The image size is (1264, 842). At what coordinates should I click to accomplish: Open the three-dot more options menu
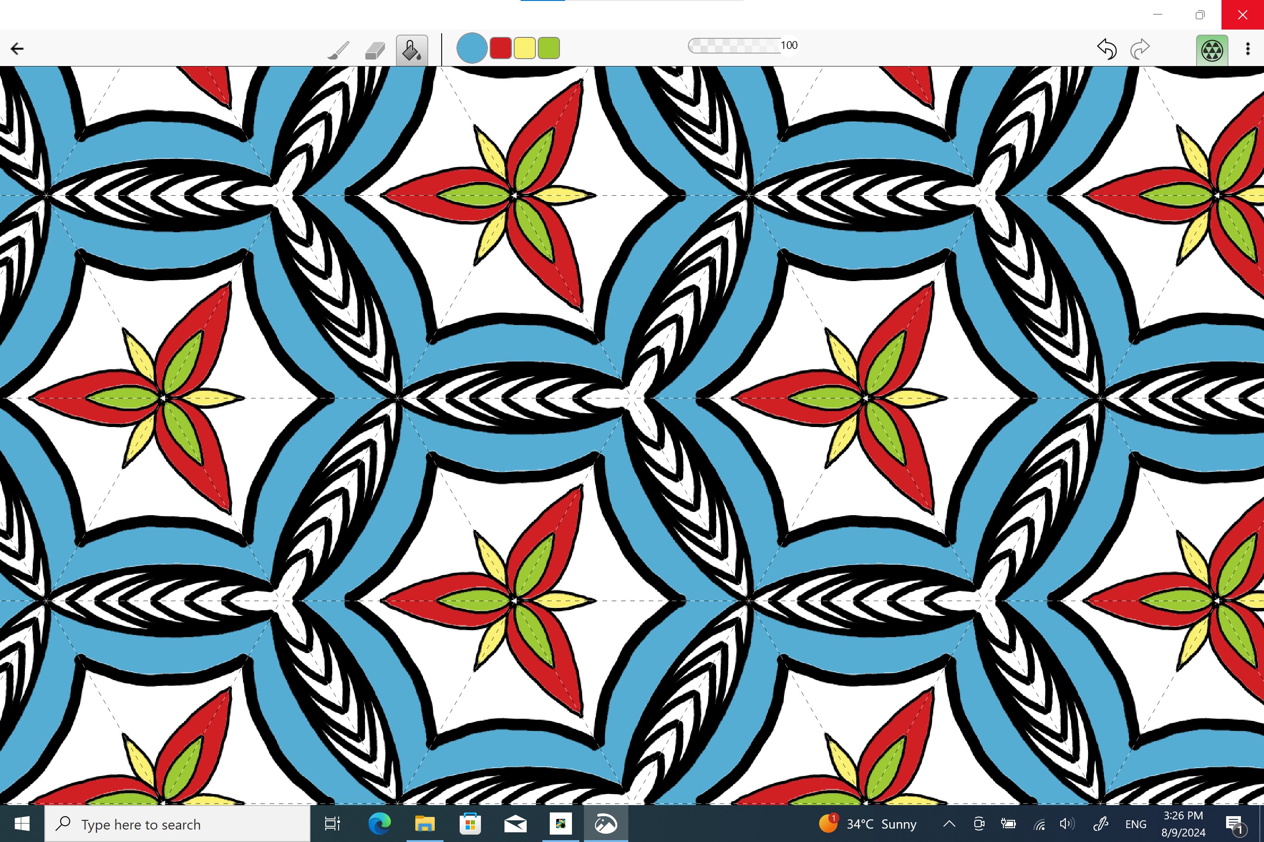pyautogui.click(x=1248, y=49)
